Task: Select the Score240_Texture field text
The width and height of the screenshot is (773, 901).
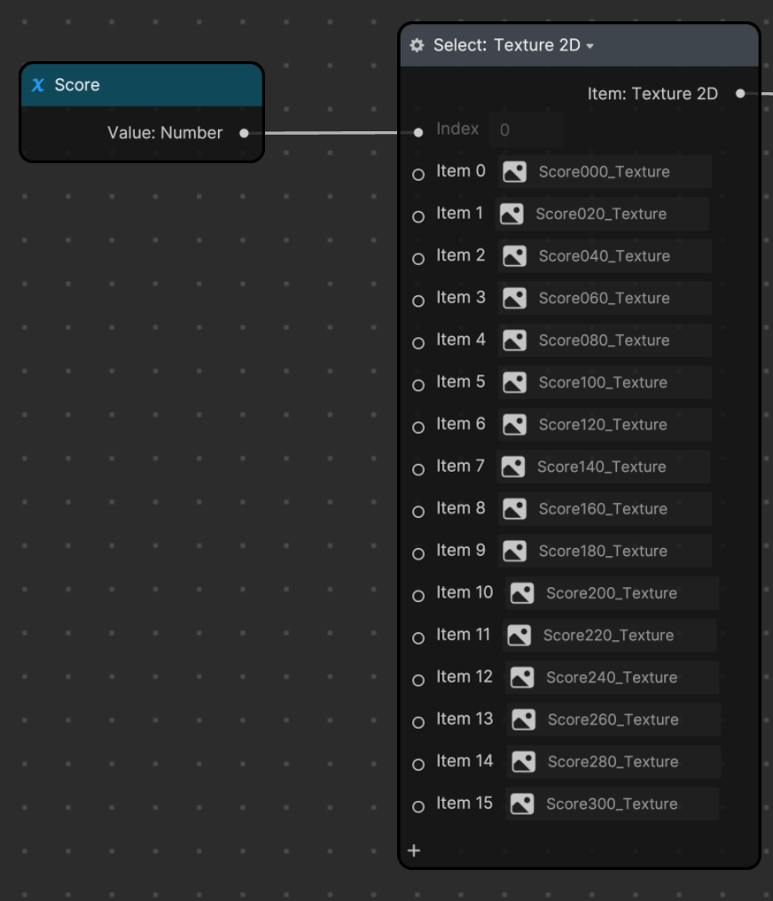Action: pyautogui.click(x=612, y=678)
